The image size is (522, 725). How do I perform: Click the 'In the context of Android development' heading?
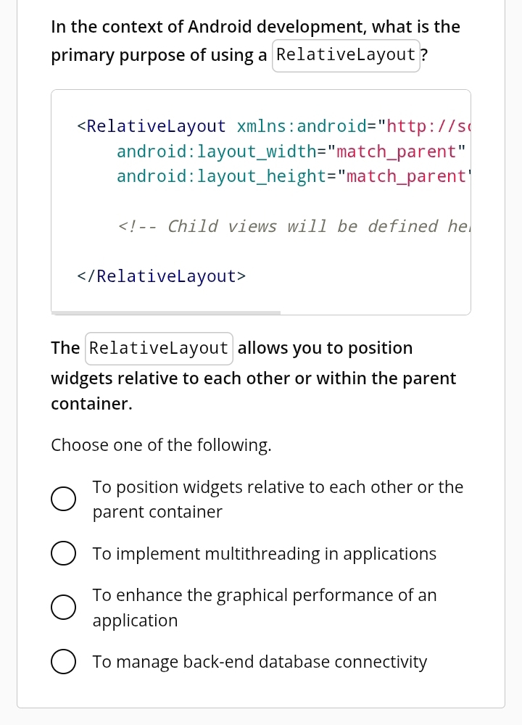[x=255, y=28]
